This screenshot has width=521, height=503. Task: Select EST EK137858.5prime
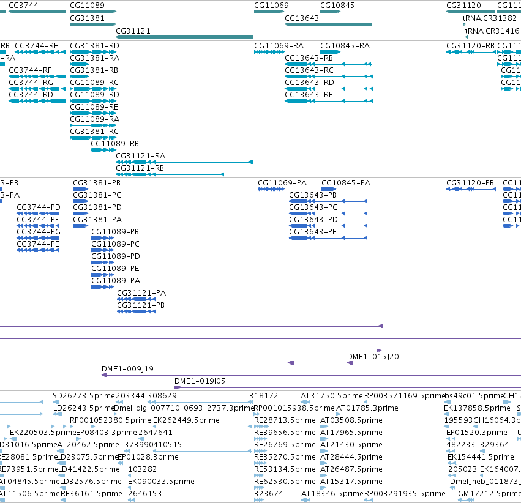pyautogui.click(x=446, y=414)
